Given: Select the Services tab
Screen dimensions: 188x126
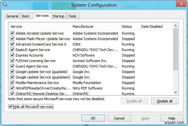Looking at the screenshot, I should [x=42, y=16].
